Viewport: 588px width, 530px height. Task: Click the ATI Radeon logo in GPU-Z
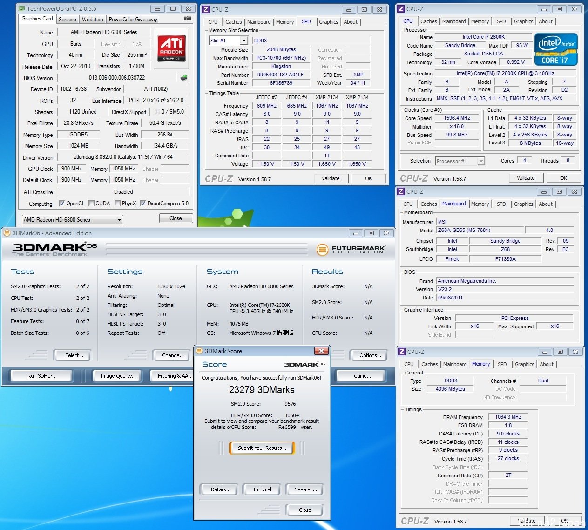click(x=171, y=48)
